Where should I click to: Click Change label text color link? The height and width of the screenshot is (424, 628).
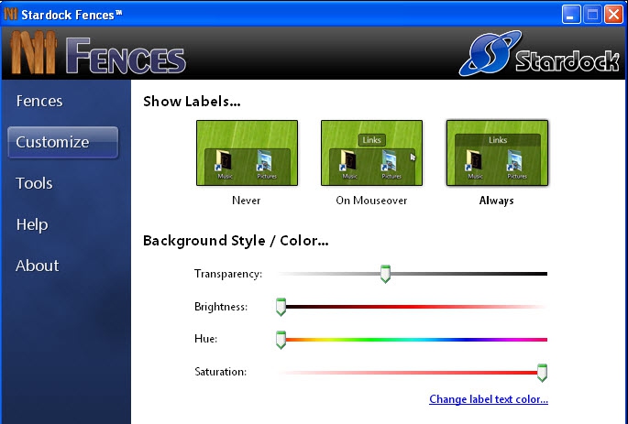coord(488,399)
